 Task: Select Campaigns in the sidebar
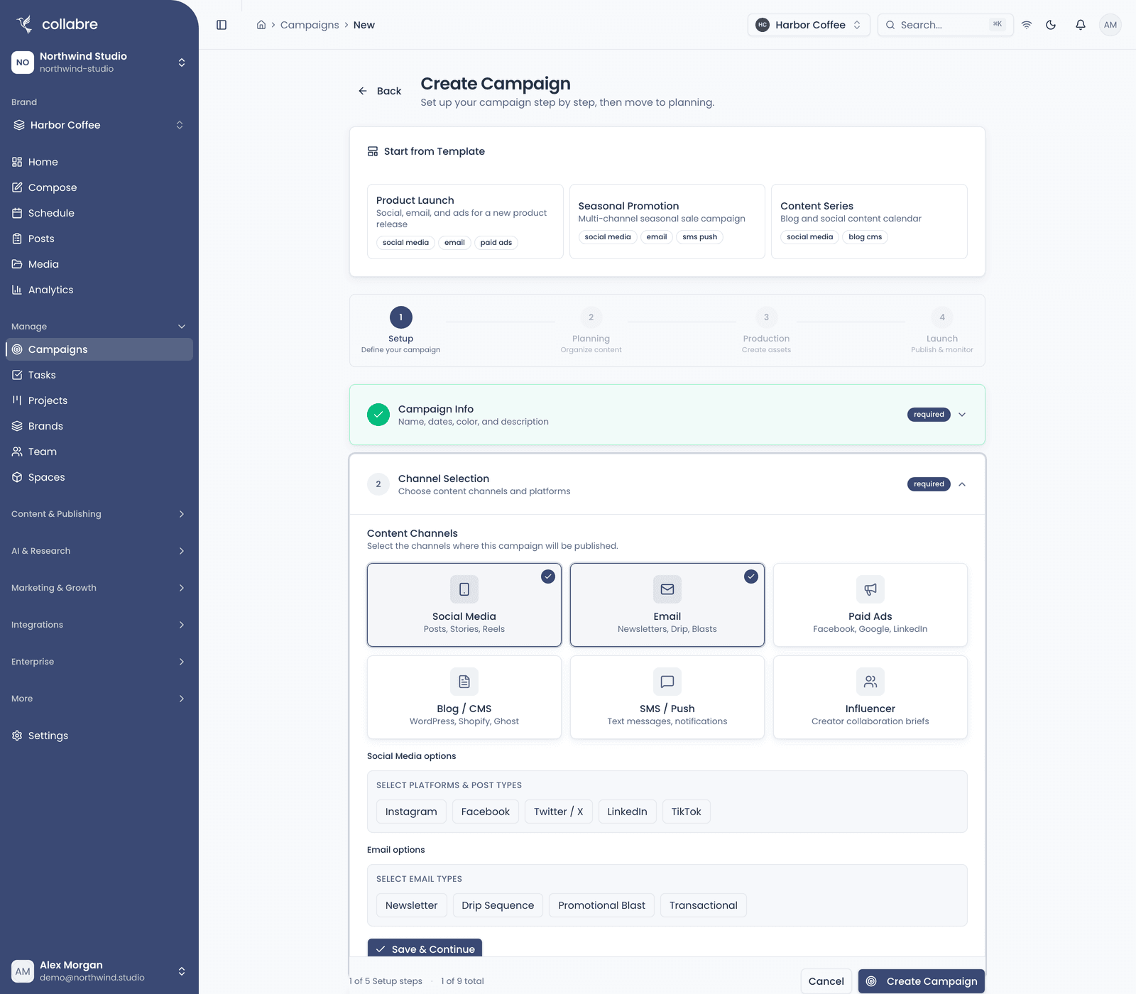click(99, 349)
